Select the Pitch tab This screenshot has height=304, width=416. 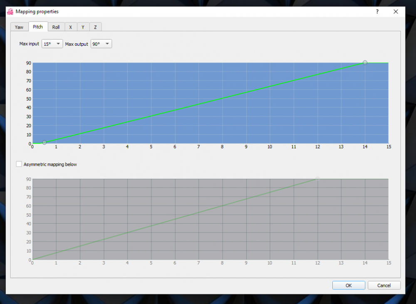click(38, 27)
